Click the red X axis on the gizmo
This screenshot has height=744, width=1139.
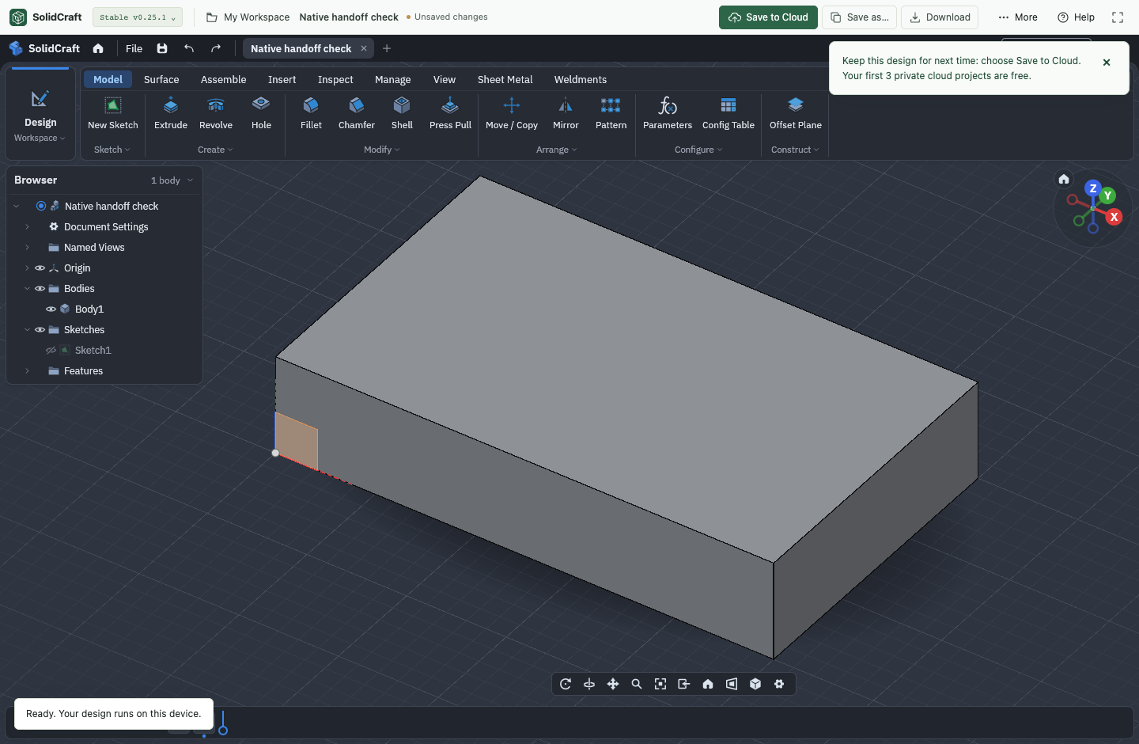point(1114,217)
